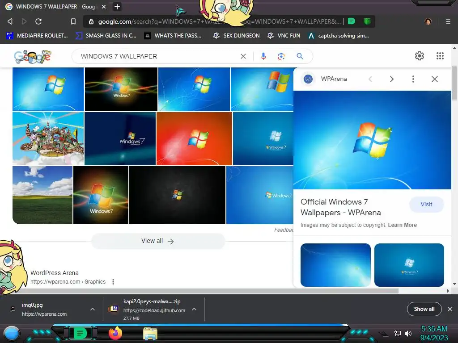The image size is (458, 343).
Task: Open more options in the preview panel
Action: pyautogui.click(x=413, y=79)
